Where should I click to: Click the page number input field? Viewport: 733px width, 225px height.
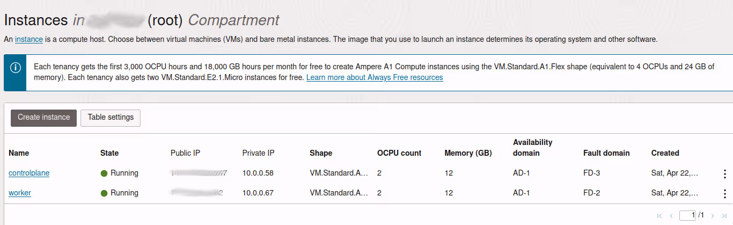coord(687,215)
